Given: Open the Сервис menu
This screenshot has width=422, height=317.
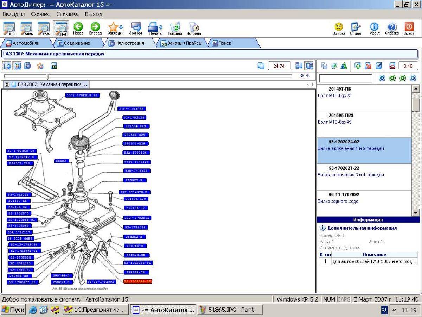Looking at the screenshot, I should (x=40, y=14).
